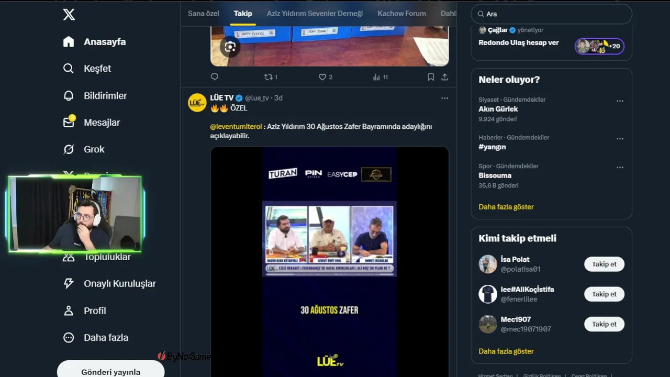
Task: Show more follow suggestions link
Action: coord(506,351)
